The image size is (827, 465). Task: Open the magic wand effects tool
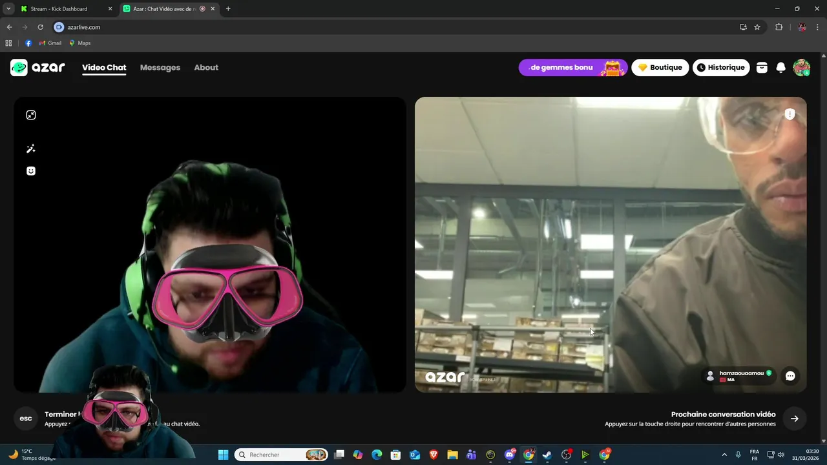point(31,149)
